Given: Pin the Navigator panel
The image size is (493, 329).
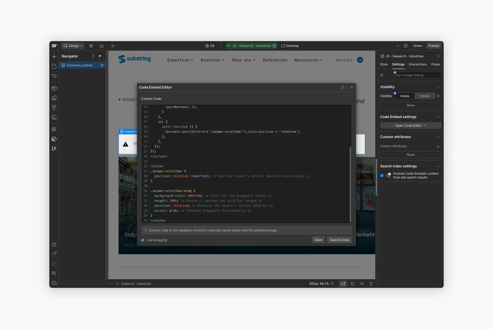Looking at the screenshot, I should click(100, 56).
